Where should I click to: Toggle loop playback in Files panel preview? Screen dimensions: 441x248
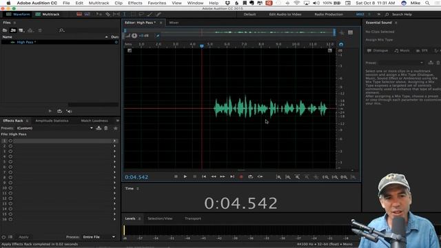pos(59,111)
